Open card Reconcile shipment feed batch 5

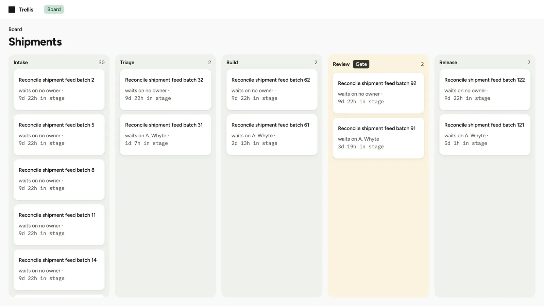coord(59,135)
